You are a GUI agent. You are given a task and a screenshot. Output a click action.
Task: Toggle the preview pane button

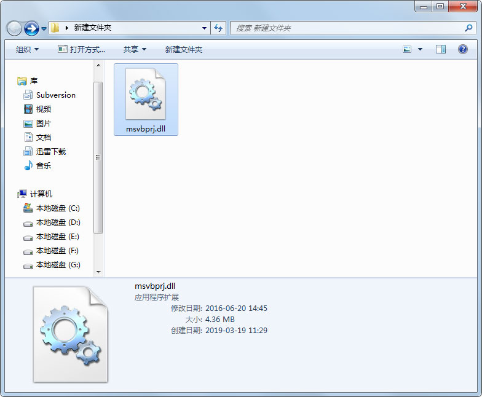(440, 49)
